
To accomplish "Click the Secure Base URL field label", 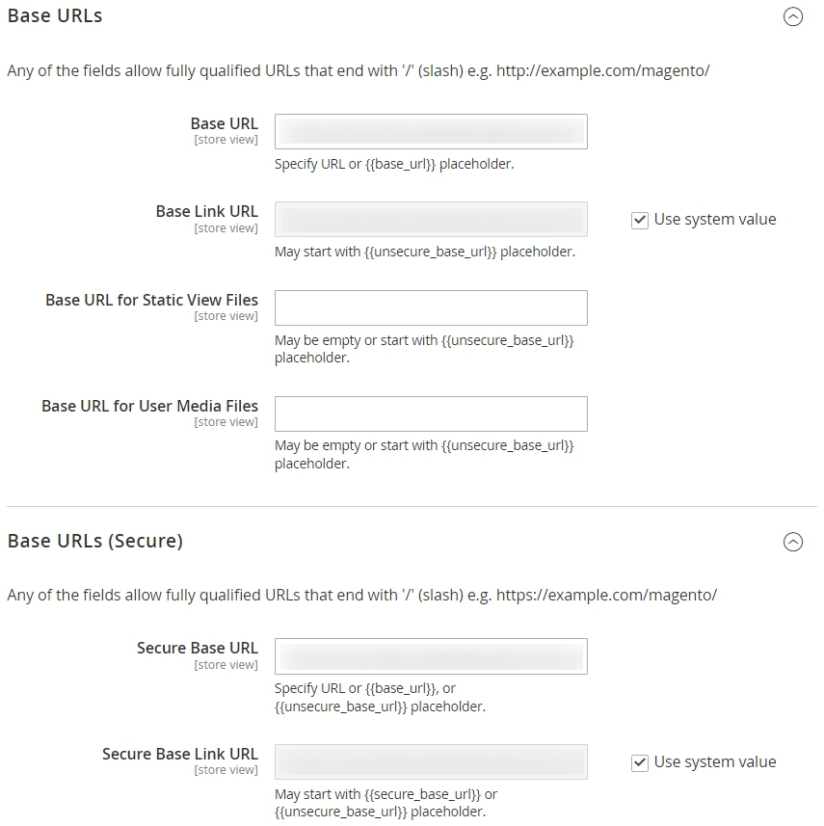I will pos(197,648).
